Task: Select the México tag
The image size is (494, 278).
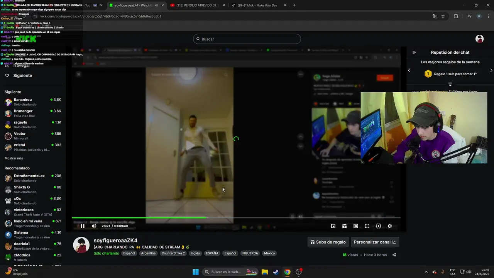Action: click(x=269, y=253)
